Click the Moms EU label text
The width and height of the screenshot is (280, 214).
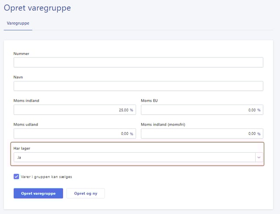click(150, 101)
